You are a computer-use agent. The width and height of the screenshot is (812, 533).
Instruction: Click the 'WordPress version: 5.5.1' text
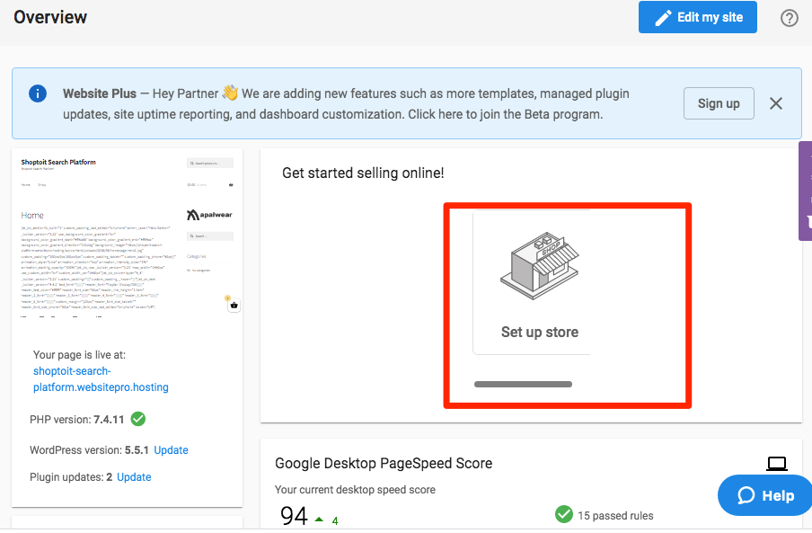pos(89,450)
